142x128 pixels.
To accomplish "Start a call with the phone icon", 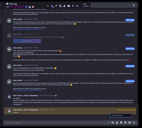I will 60,6.
